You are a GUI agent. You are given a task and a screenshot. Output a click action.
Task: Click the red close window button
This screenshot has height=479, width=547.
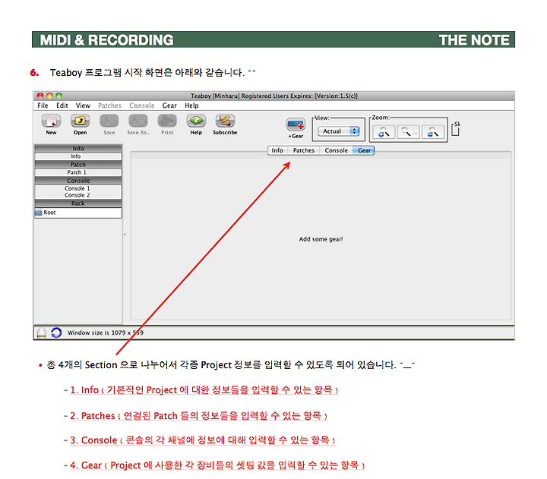(40, 96)
